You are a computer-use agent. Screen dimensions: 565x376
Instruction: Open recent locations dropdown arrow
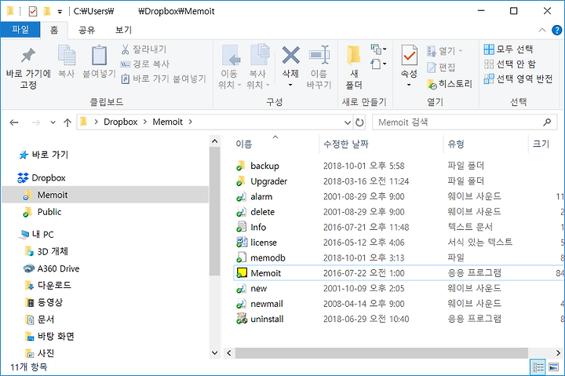point(53,122)
